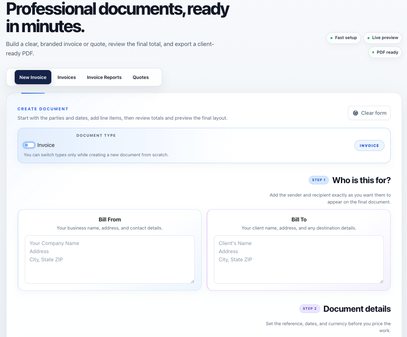Click the 'Bill From' card title

point(110,219)
